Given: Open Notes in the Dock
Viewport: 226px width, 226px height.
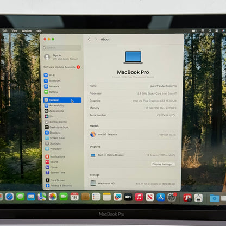Looking at the screenshot, I should point(107,197).
